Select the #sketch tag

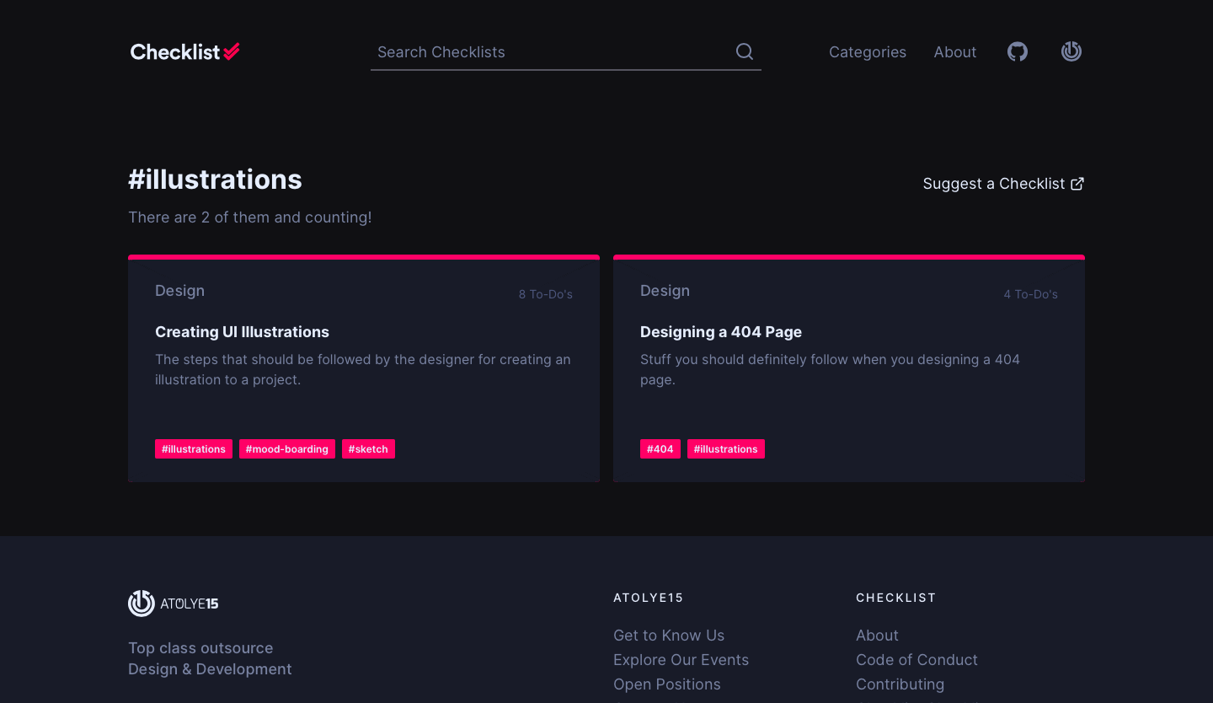(x=368, y=449)
